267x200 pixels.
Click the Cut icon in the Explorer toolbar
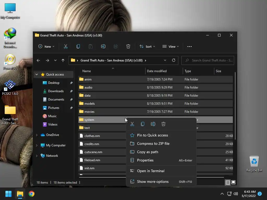(65, 46)
